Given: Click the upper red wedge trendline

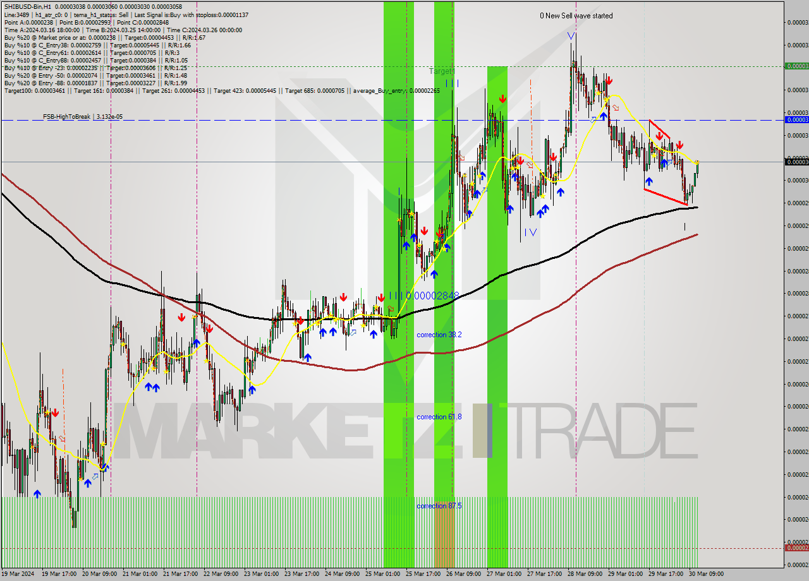Looking at the screenshot, I should click(659, 129).
